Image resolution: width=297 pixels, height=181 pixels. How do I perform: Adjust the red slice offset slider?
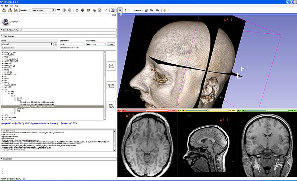point(147,110)
